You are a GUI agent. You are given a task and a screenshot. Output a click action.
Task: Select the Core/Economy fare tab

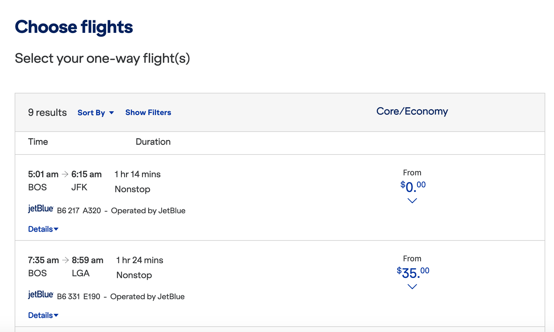point(412,111)
